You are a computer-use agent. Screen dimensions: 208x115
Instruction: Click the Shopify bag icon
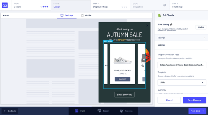tap(159, 15)
